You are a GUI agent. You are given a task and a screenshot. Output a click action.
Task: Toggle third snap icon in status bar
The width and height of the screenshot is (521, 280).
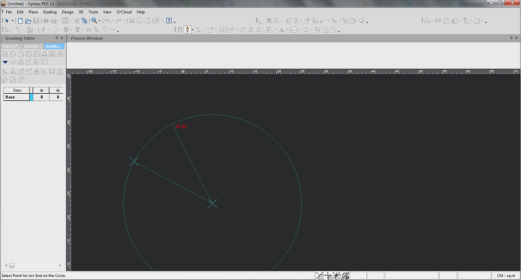click(x=337, y=275)
